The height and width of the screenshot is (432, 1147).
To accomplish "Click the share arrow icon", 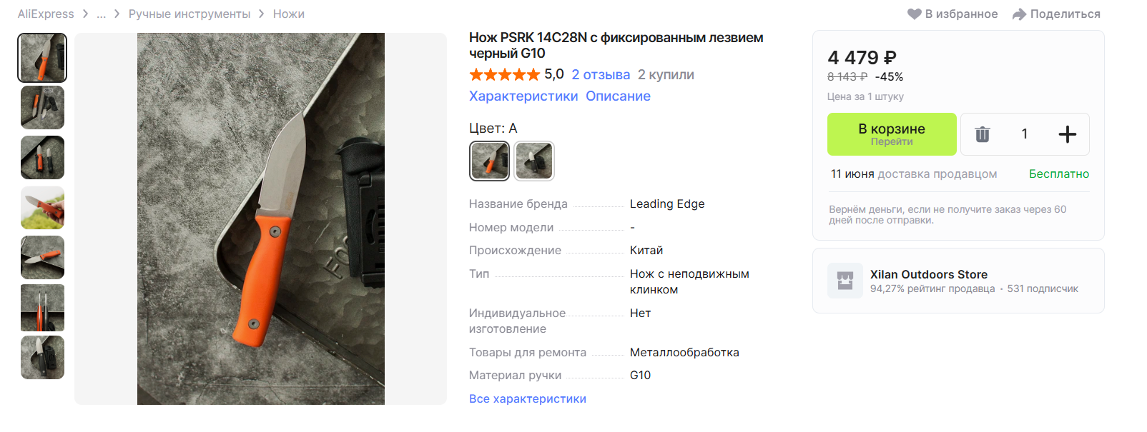I will [x=1019, y=14].
